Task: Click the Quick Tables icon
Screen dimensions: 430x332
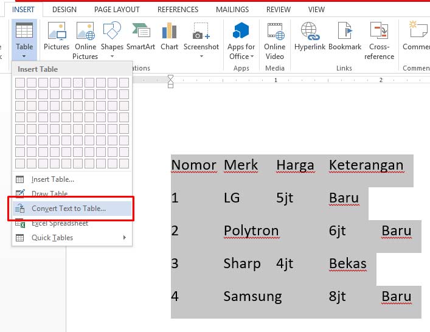Action: (x=19, y=238)
